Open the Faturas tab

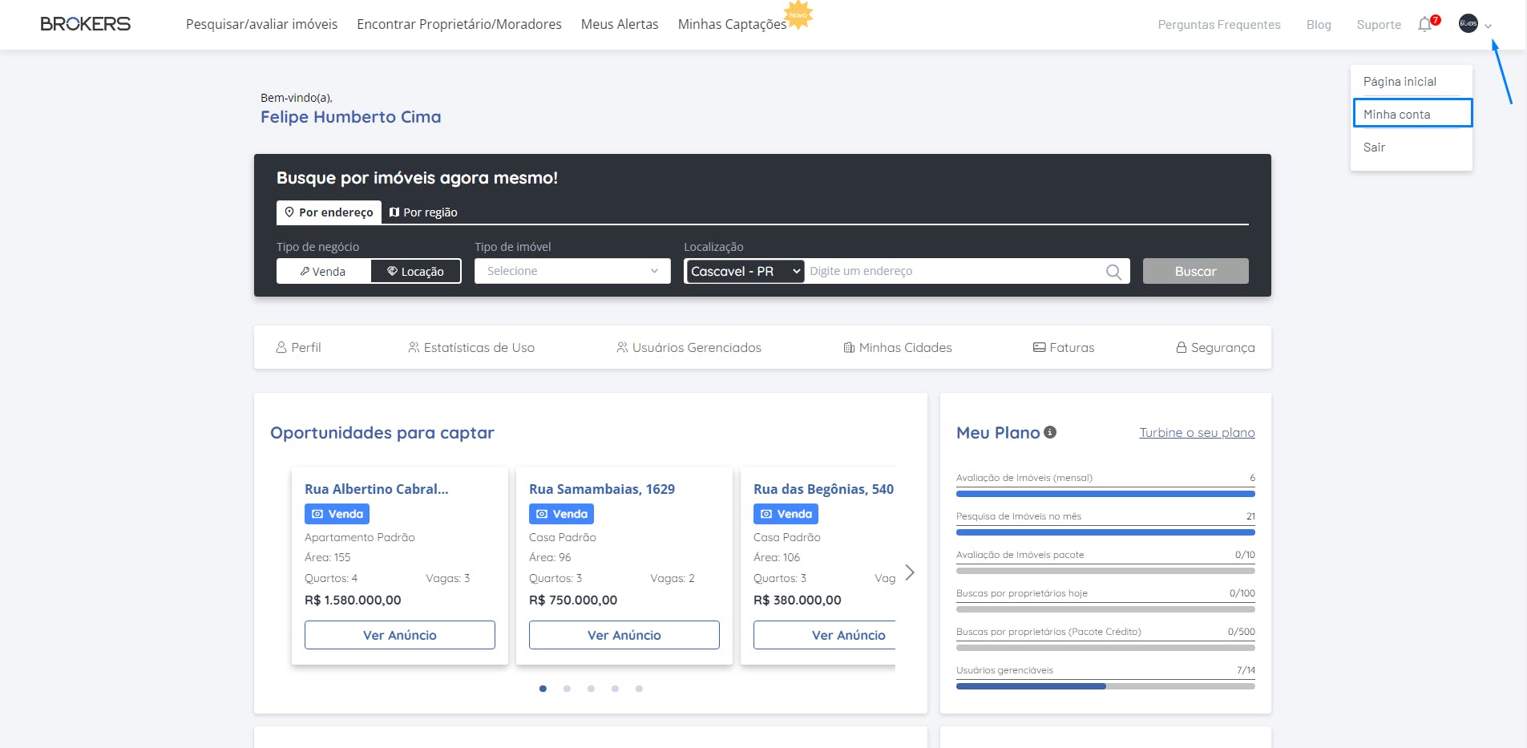1064,347
